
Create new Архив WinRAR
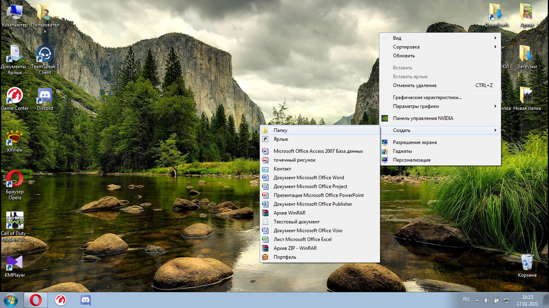click(320, 213)
